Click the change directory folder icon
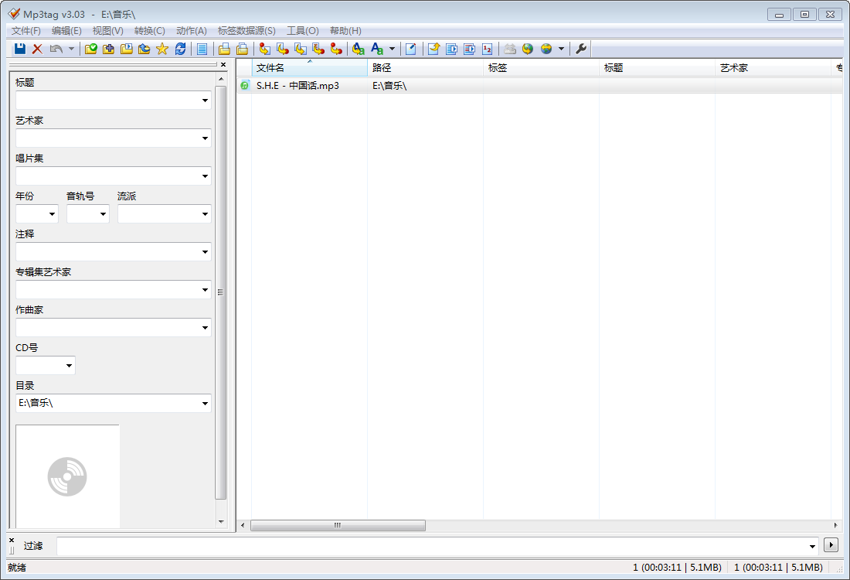This screenshot has width=850, height=580. tap(91, 49)
